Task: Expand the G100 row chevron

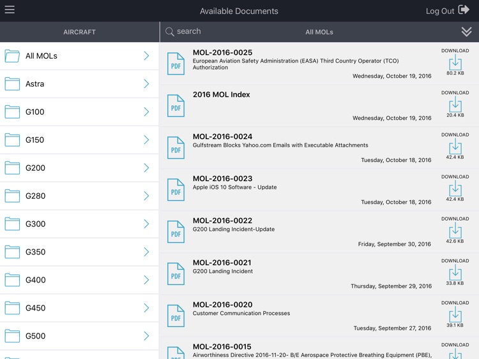Action: tap(146, 112)
